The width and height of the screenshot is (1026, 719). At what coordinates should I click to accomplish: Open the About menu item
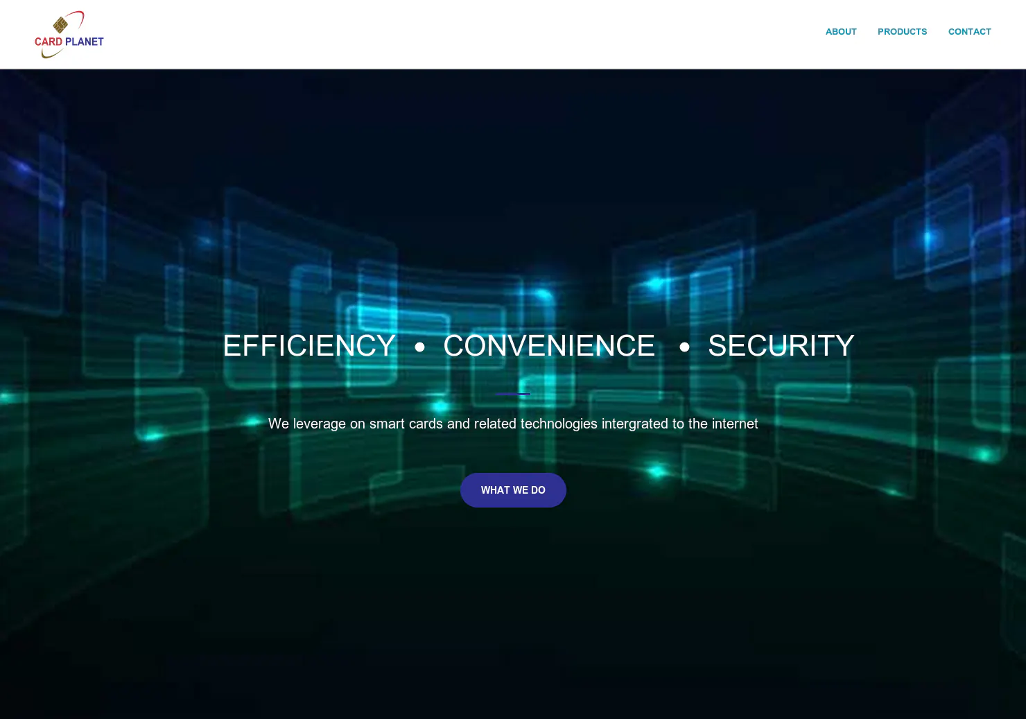(841, 32)
